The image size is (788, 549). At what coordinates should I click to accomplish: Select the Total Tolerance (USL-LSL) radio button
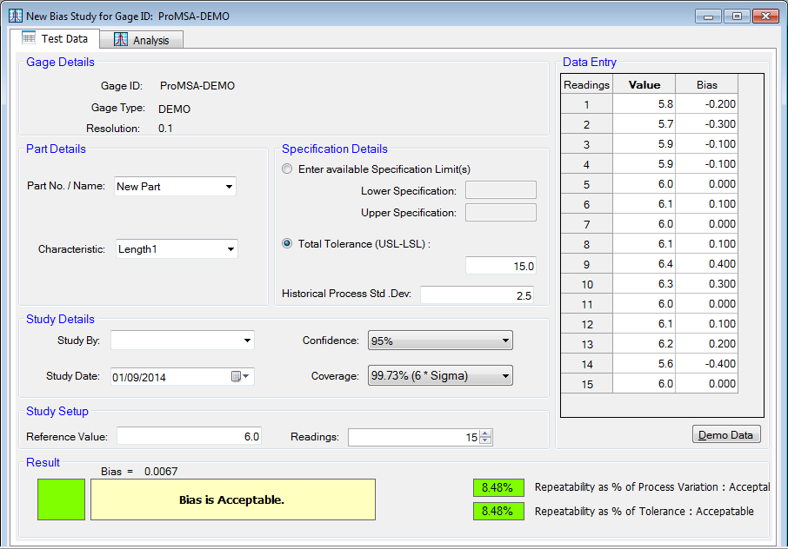point(288,244)
